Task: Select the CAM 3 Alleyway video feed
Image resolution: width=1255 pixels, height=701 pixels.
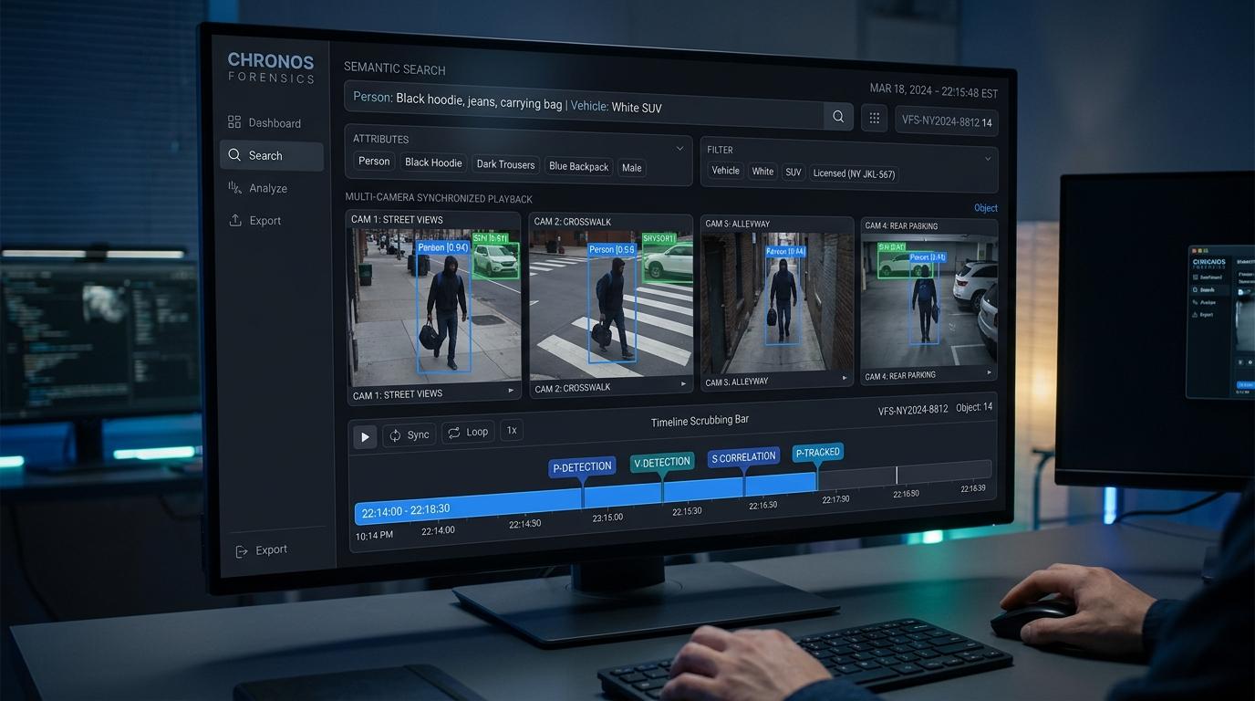Action: (777, 303)
